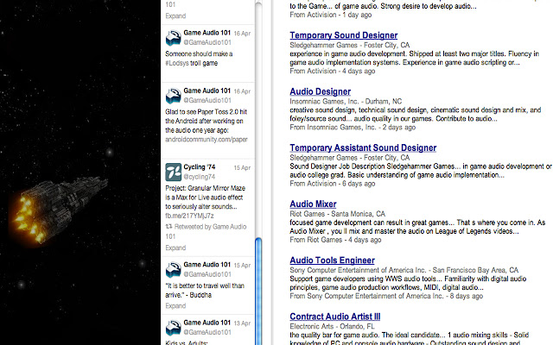The height and width of the screenshot is (345, 553).
Task: Click 16 Apr timestamp on Paper Toss tweet
Action: pyautogui.click(x=242, y=91)
